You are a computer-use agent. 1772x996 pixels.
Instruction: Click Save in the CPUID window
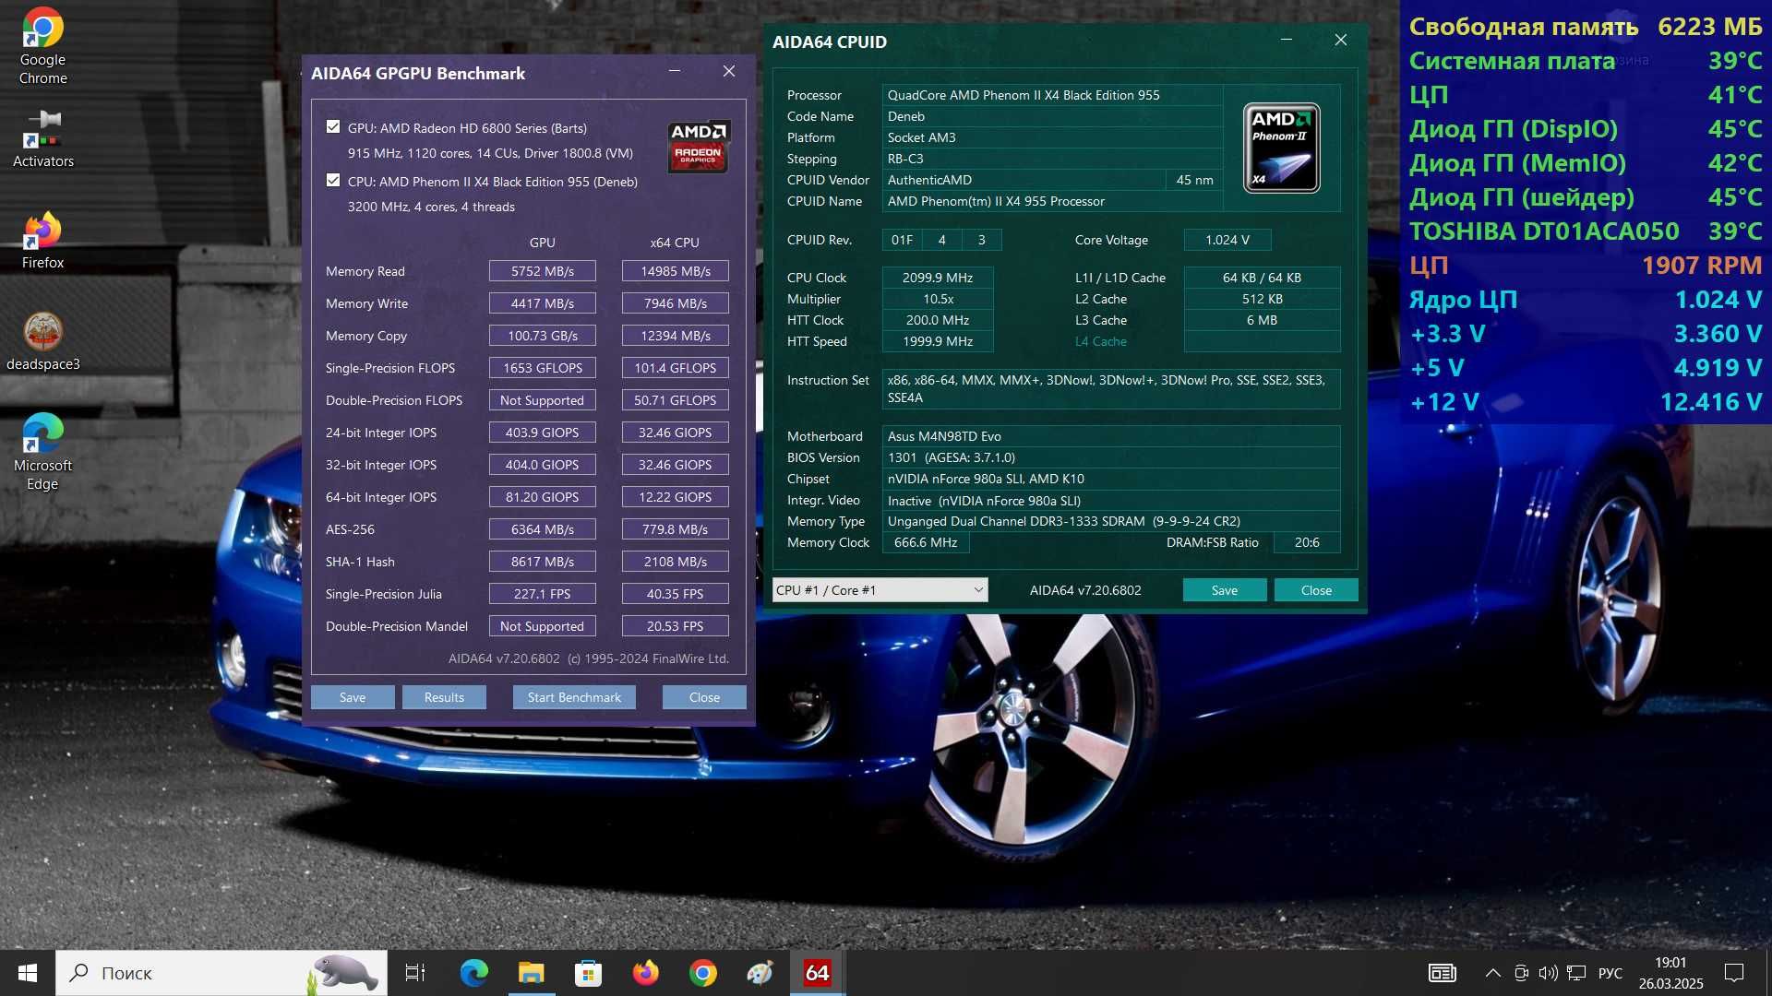coord(1225,590)
